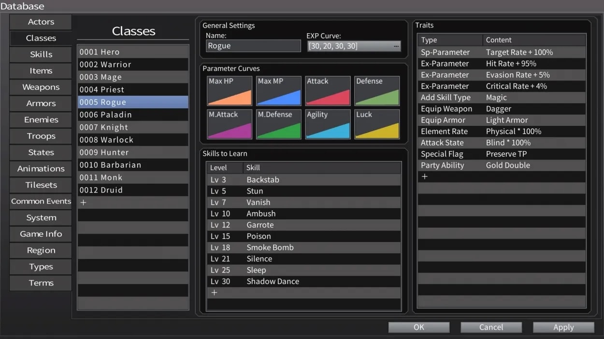The height and width of the screenshot is (339, 604).
Task: Open the Common Events tab
Action: point(41,202)
